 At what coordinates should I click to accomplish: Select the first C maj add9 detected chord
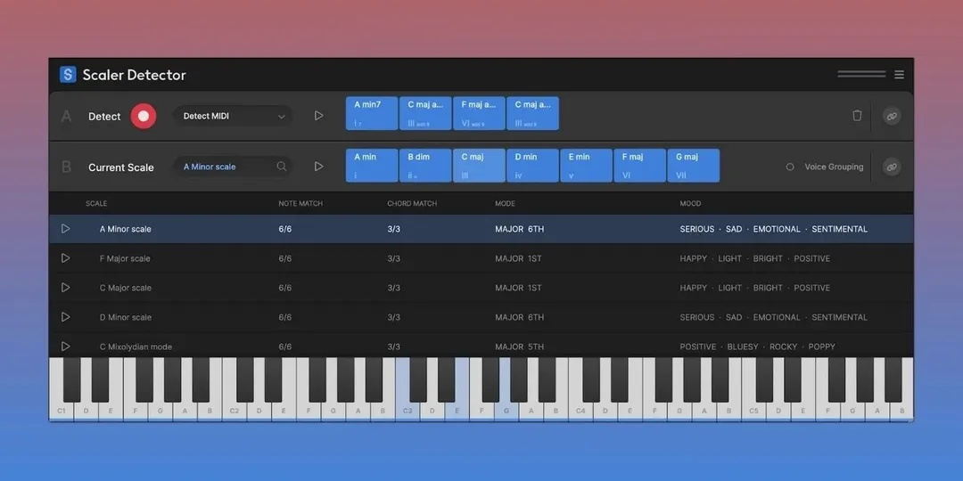(425, 113)
